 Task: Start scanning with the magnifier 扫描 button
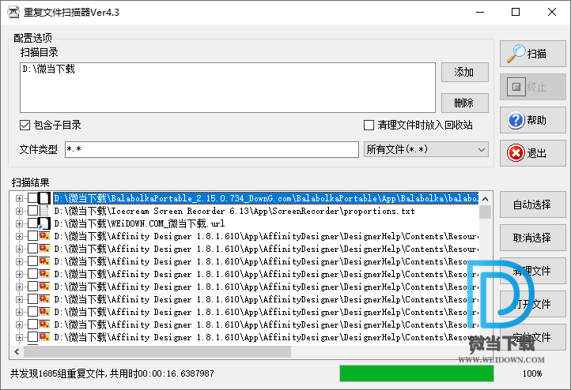[532, 54]
